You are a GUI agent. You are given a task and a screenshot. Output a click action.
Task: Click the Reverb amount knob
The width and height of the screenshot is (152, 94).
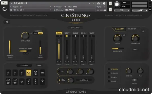click(71, 80)
